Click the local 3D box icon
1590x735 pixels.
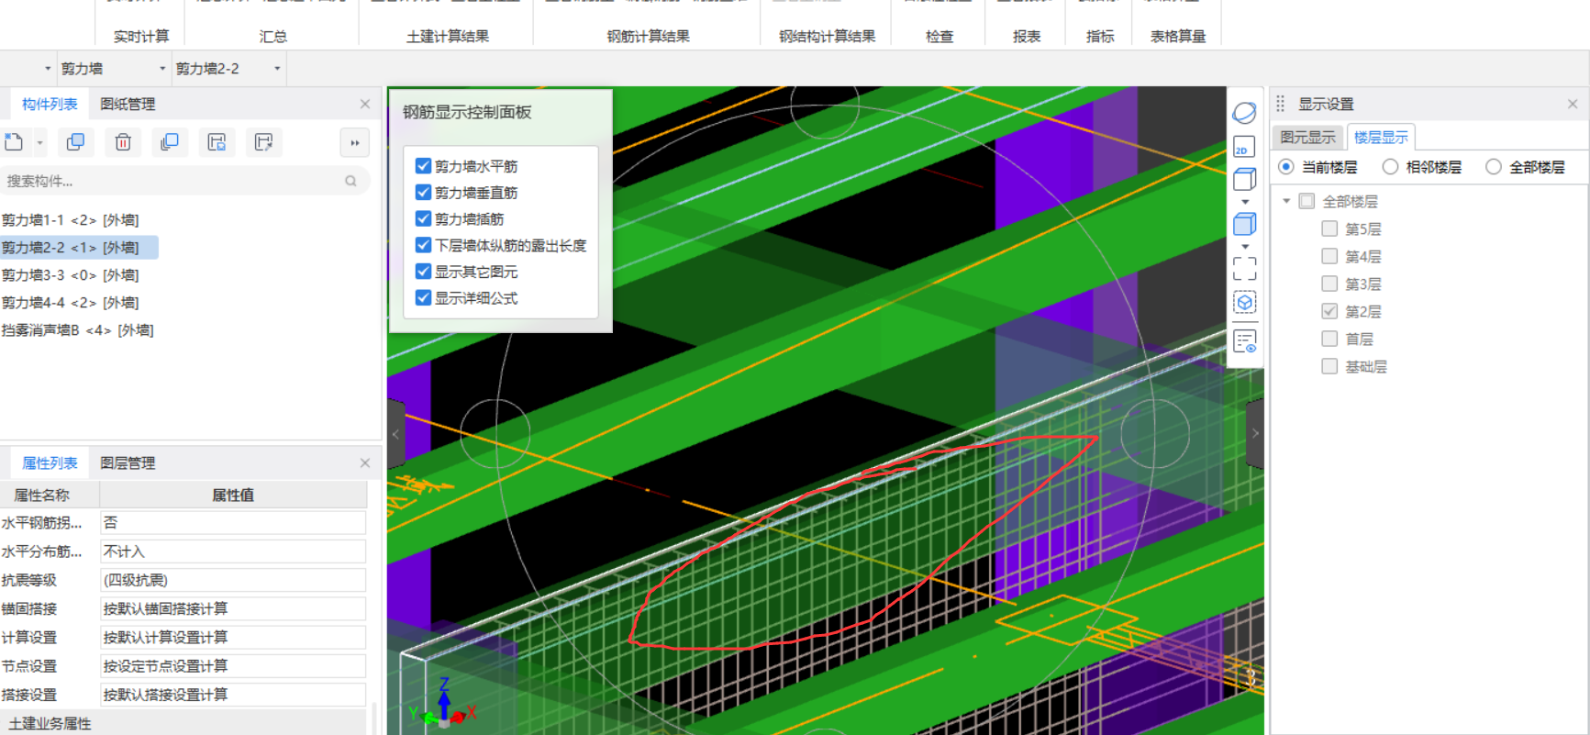tap(1244, 302)
